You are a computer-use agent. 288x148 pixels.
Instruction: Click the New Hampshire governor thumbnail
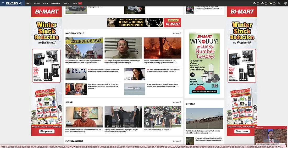[135, 74]
